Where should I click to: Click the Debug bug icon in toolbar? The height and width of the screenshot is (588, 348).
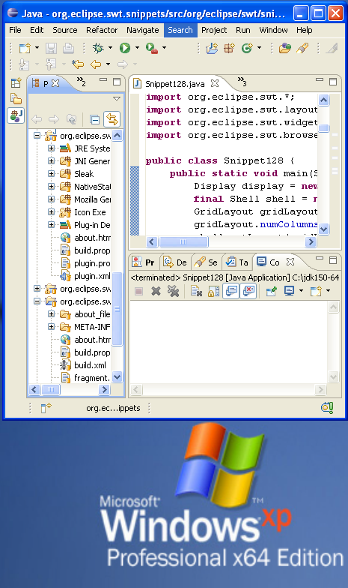(98, 48)
